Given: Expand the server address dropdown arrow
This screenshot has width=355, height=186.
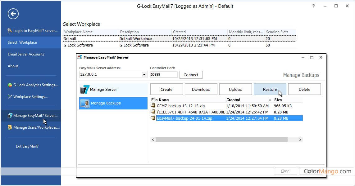Looking at the screenshot, I should coord(144,74).
